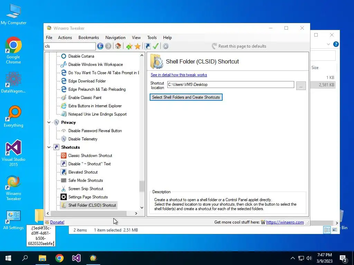Add bookmark with green plus star icon
This screenshot has height=265, width=354.
[x=129, y=46]
